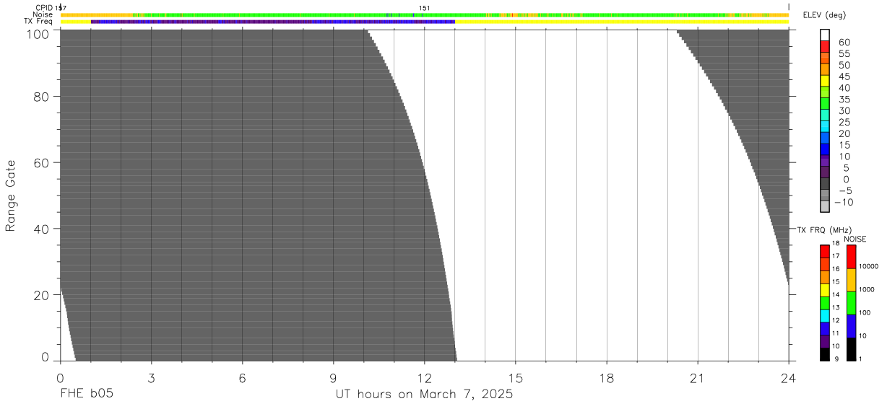Click the x-axis tick label '15'
The width and height of the screenshot is (887, 409).
tap(515, 377)
